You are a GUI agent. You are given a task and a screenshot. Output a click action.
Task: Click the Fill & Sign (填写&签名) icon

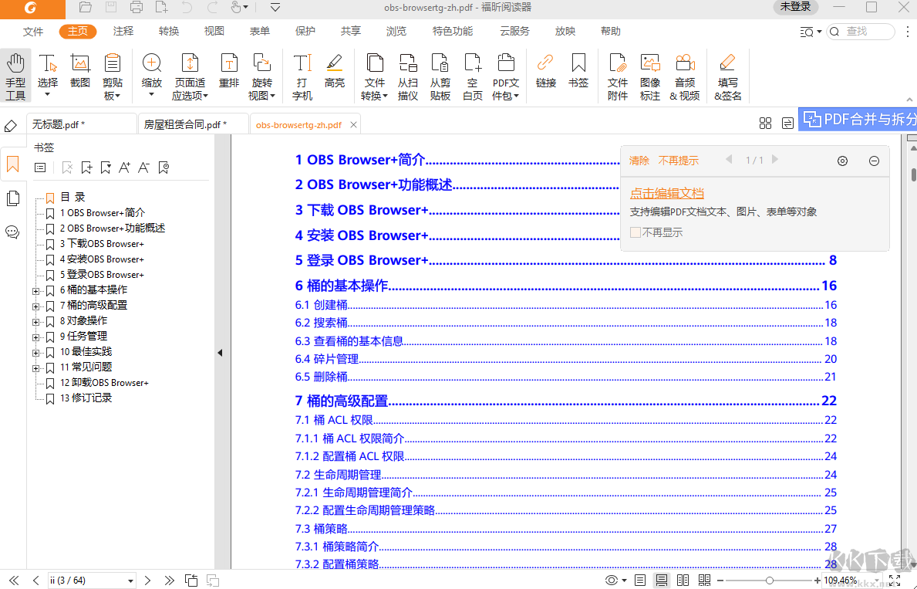727,76
